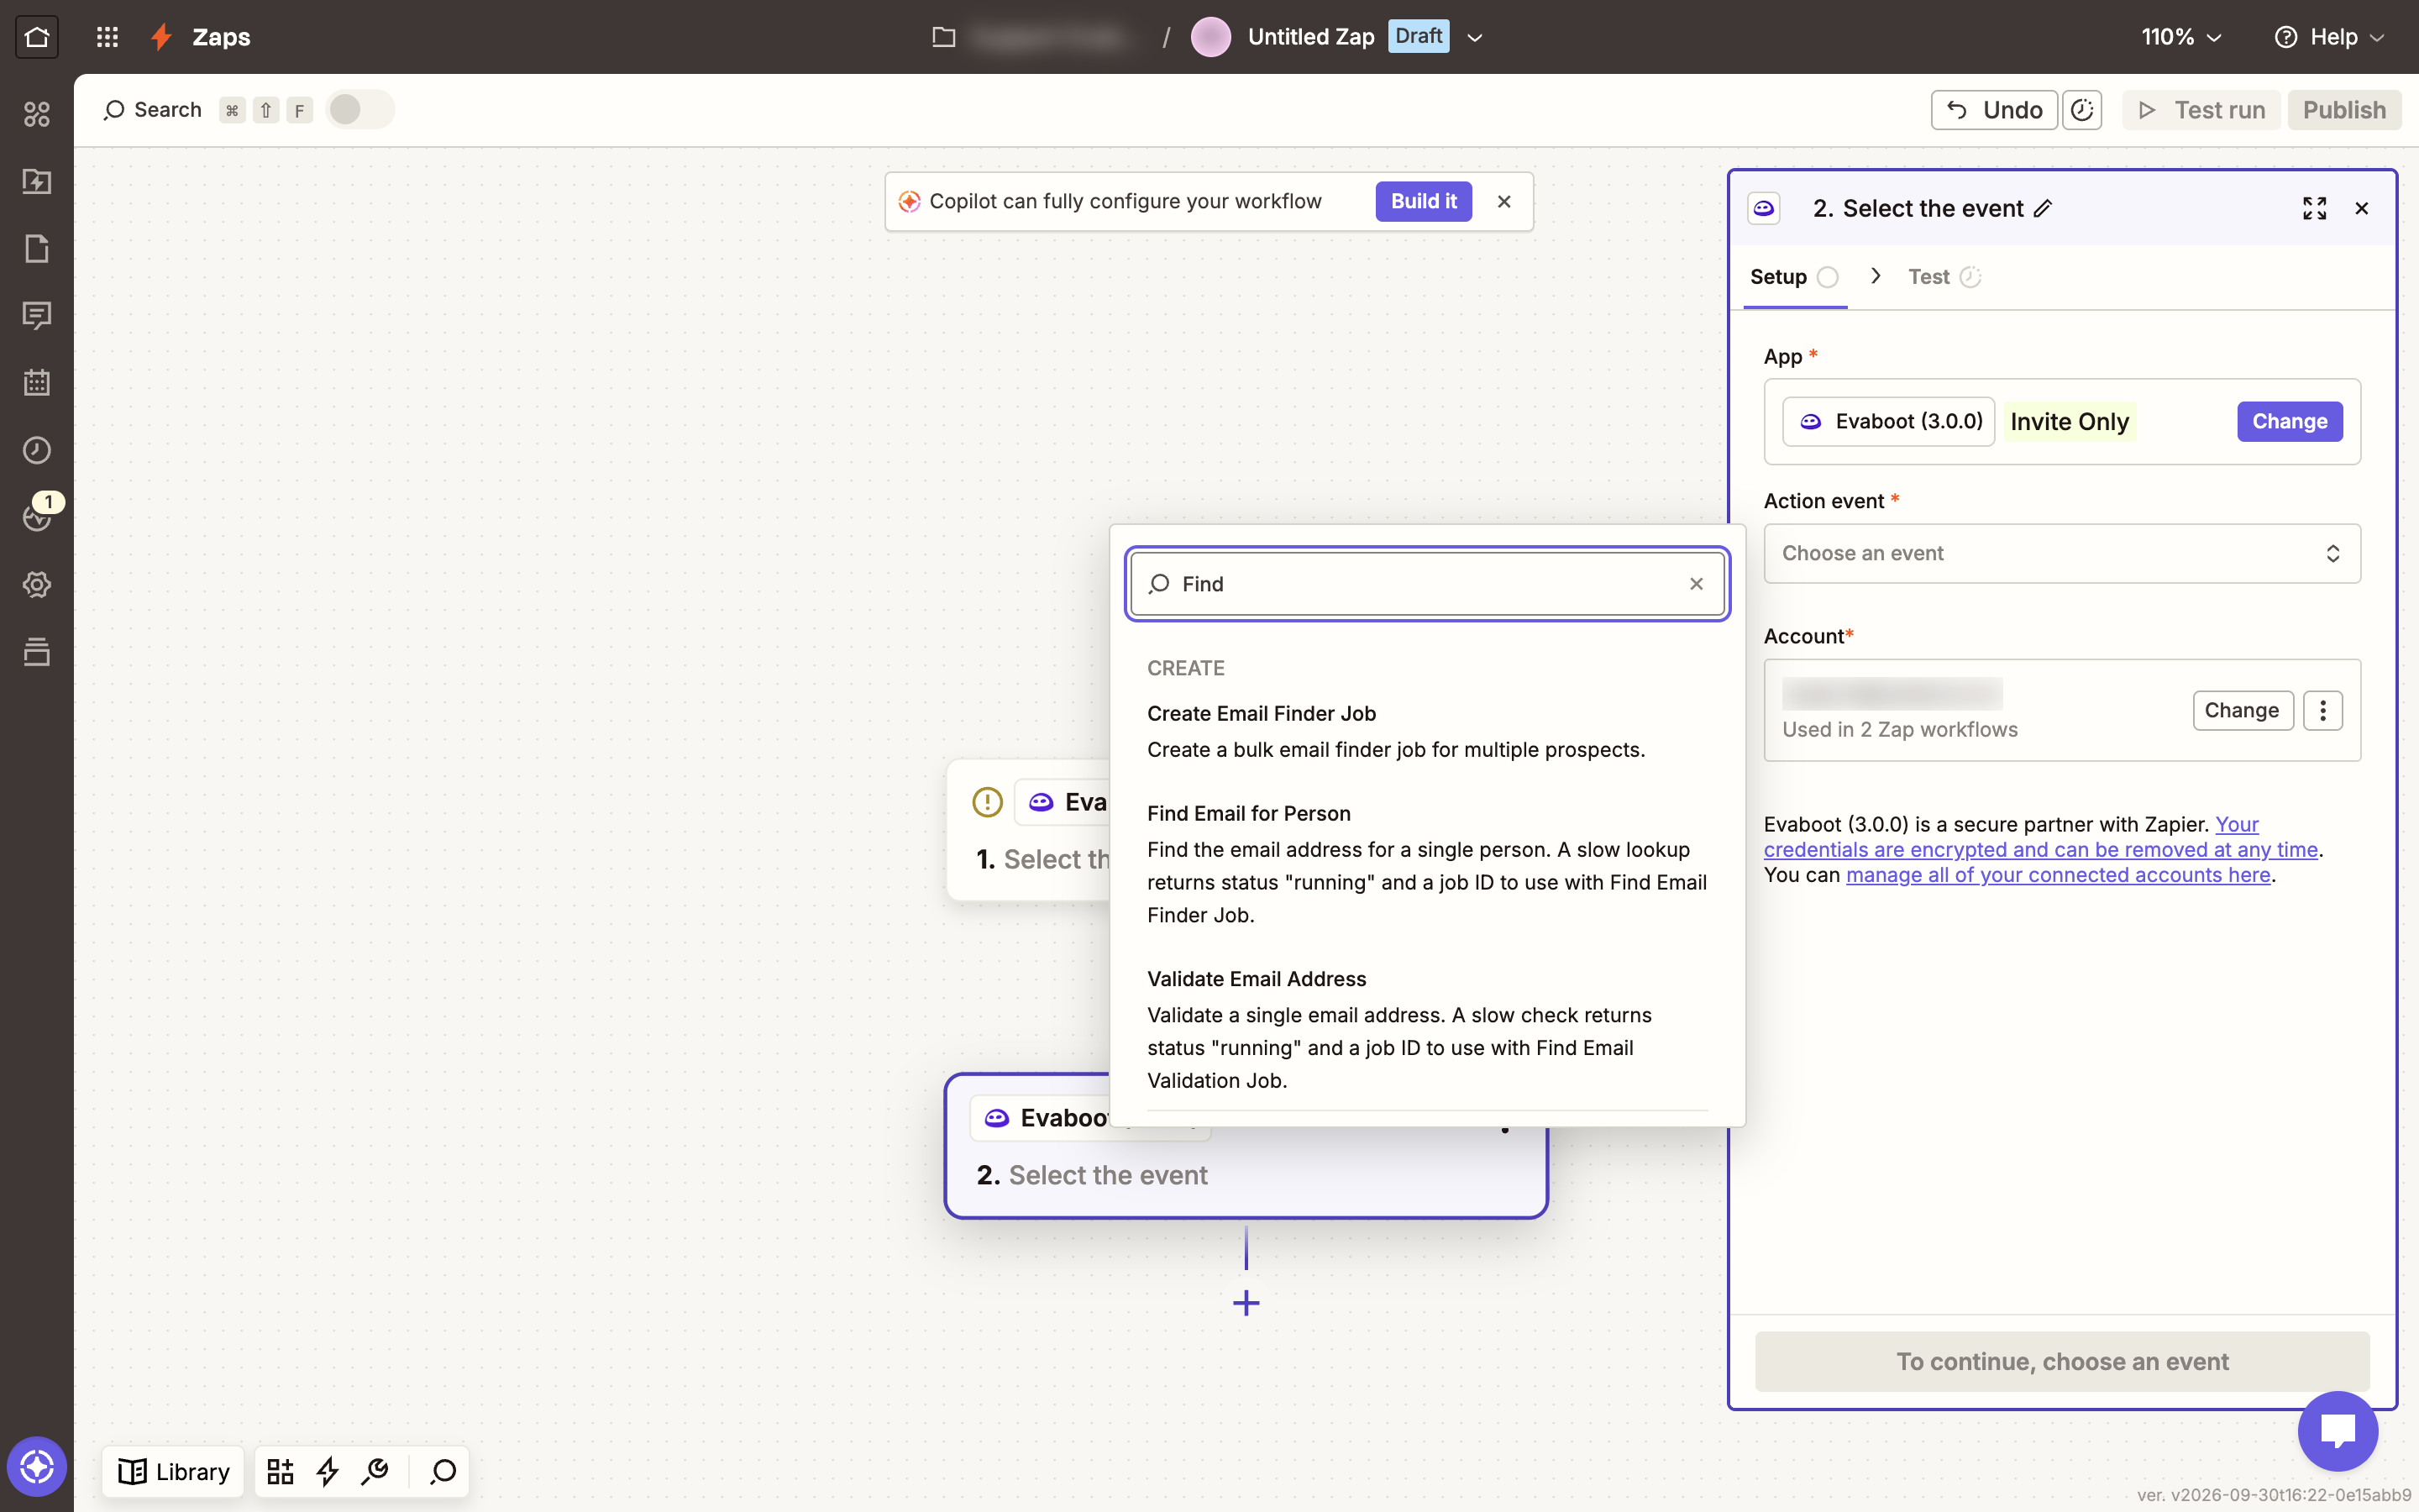Open the sidebar dashboard tiles icon
2419x1512 pixels.
point(37,114)
